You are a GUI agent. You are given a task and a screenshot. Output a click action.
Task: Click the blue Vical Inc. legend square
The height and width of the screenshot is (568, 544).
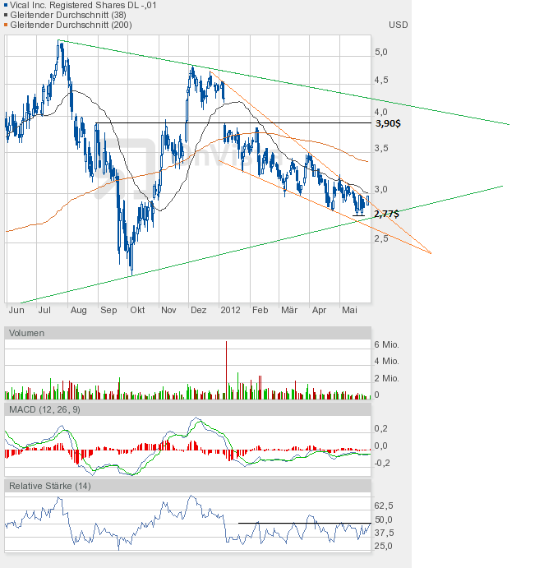pos(7,6)
